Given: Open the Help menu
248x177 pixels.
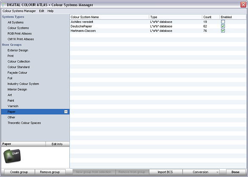Looking at the screenshot, I should click(50, 11).
